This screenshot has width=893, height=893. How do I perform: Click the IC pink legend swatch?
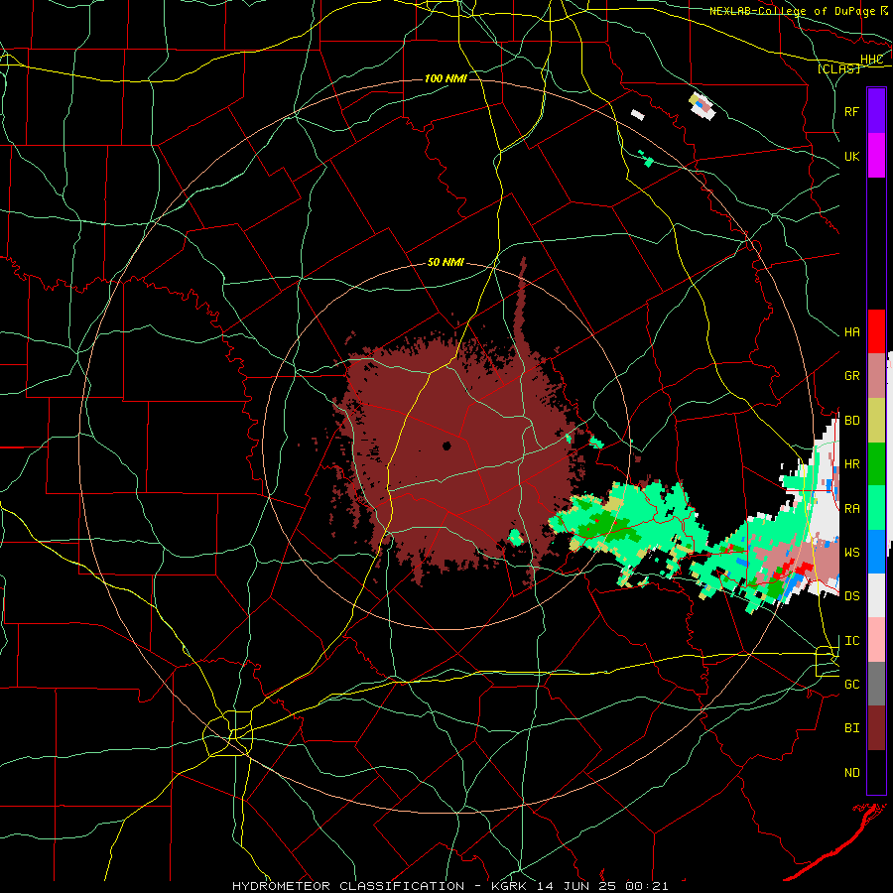tap(876, 640)
